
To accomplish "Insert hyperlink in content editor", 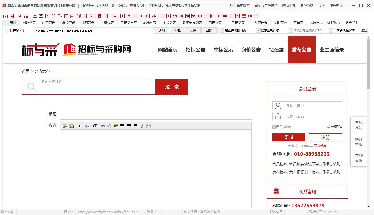I will click(x=103, y=126).
